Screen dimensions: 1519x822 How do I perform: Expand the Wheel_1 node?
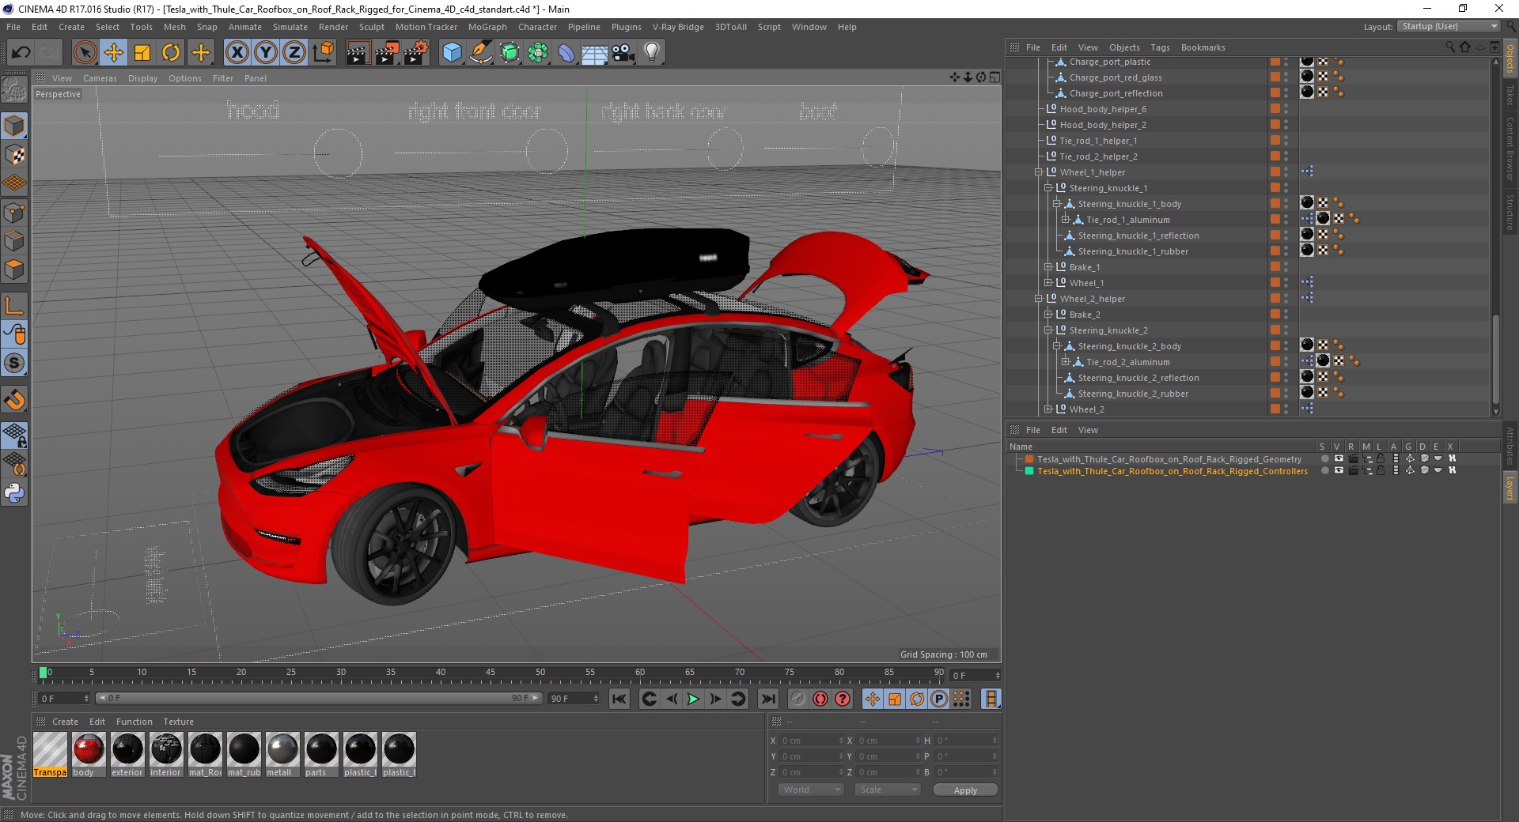pos(1048,283)
